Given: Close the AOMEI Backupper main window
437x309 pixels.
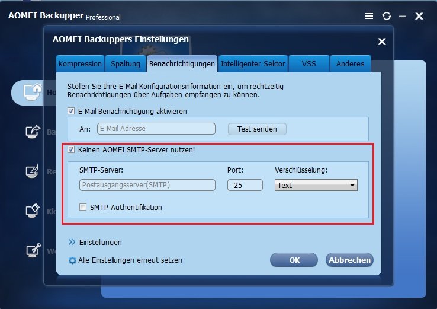Looking at the screenshot, I should (419, 16).
